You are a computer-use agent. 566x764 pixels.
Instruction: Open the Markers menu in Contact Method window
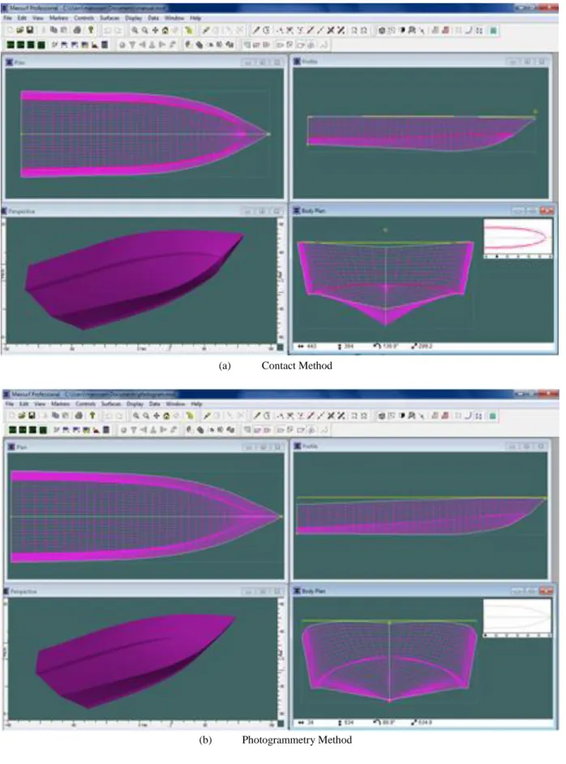[58, 18]
